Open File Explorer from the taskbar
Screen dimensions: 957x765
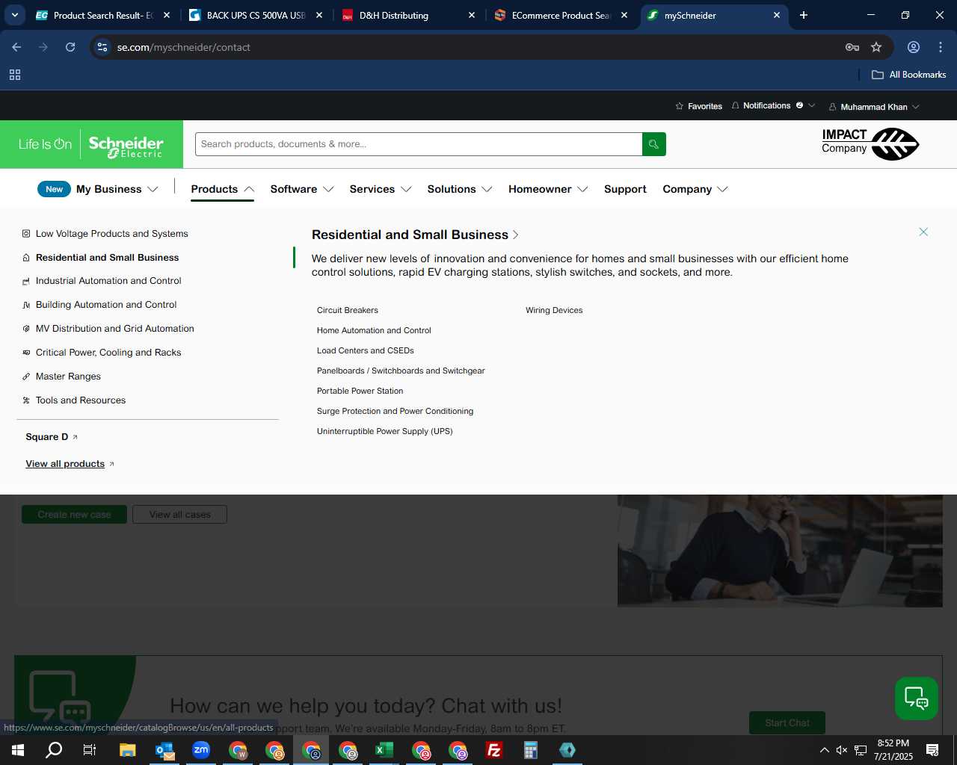click(128, 750)
